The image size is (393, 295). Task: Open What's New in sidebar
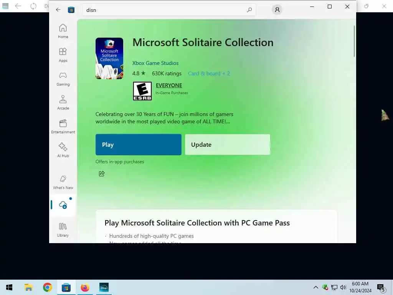pyautogui.click(x=63, y=182)
